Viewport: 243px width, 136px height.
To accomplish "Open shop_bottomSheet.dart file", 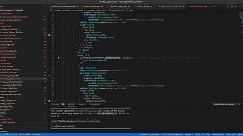I will point(12,85).
